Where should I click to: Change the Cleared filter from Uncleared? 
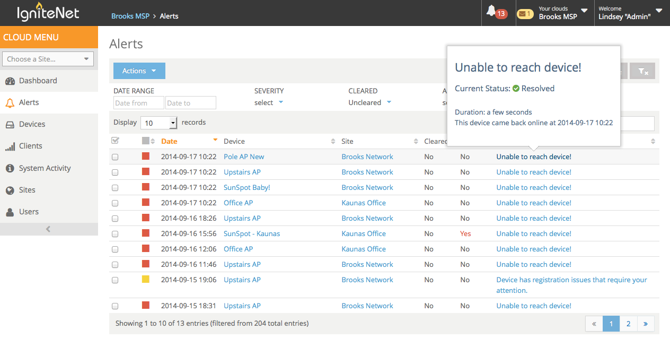point(369,102)
